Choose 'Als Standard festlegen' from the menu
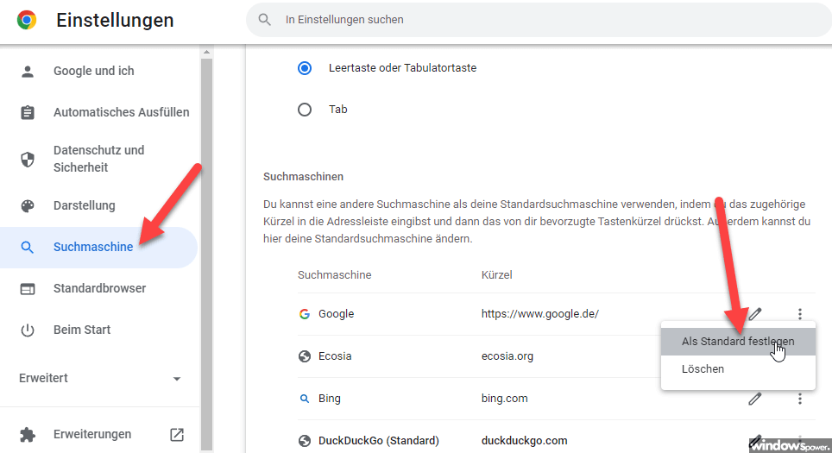Screen dimensions: 832x453 (x=738, y=341)
